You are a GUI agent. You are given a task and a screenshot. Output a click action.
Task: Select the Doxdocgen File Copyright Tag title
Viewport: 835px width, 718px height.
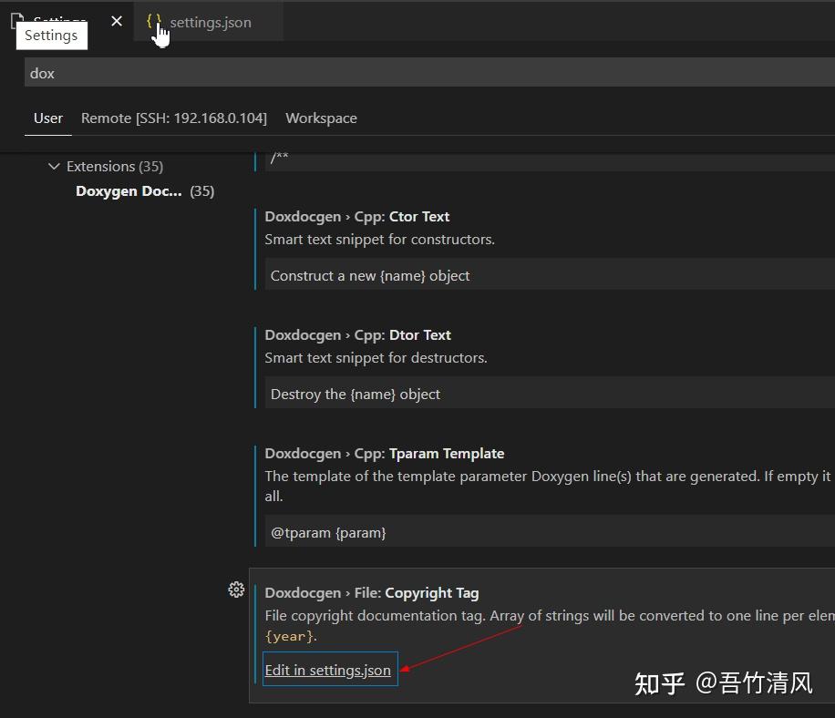coord(372,592)
